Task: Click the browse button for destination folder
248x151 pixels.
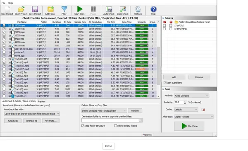Action: click(141, 121)
